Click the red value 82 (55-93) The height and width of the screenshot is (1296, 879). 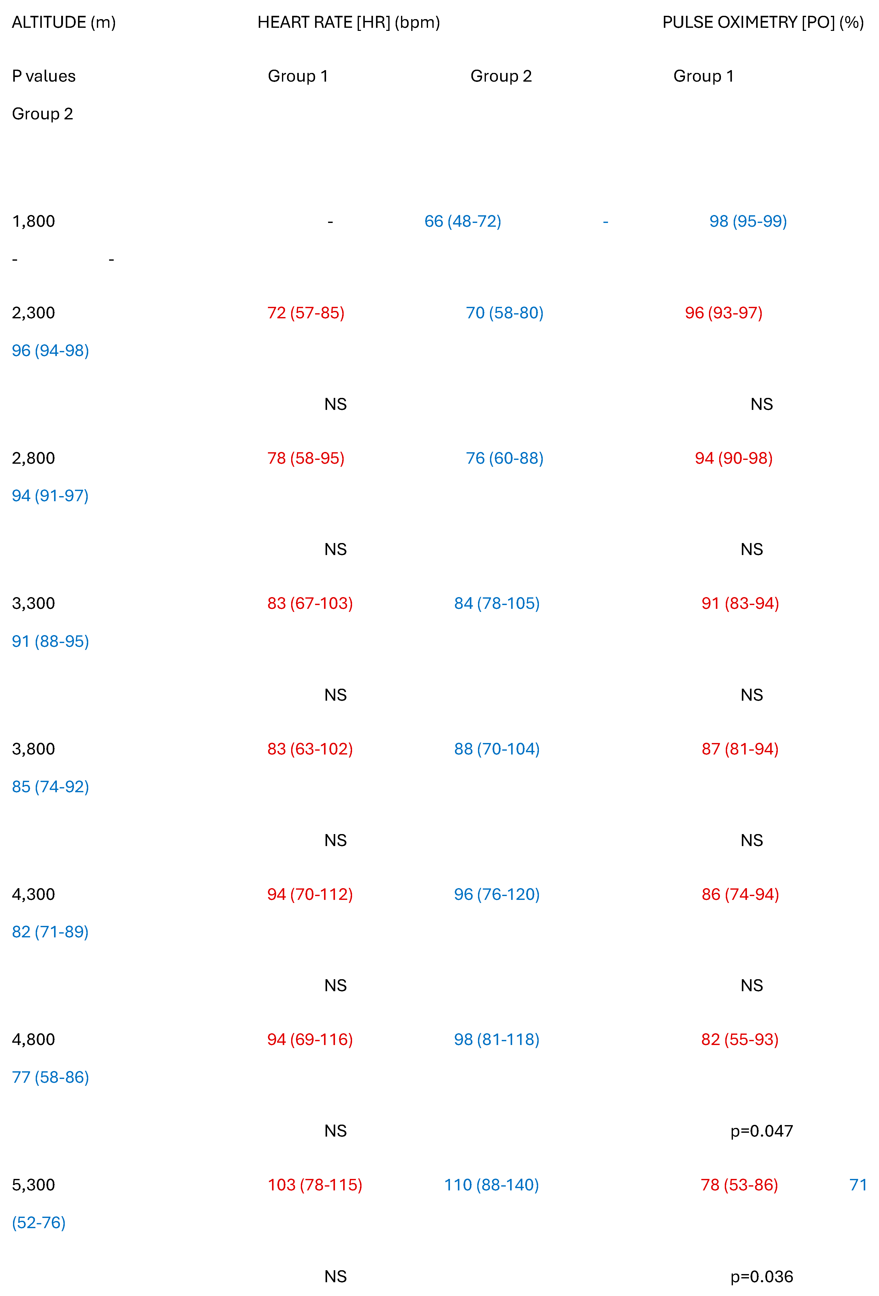click(740, 1039)
